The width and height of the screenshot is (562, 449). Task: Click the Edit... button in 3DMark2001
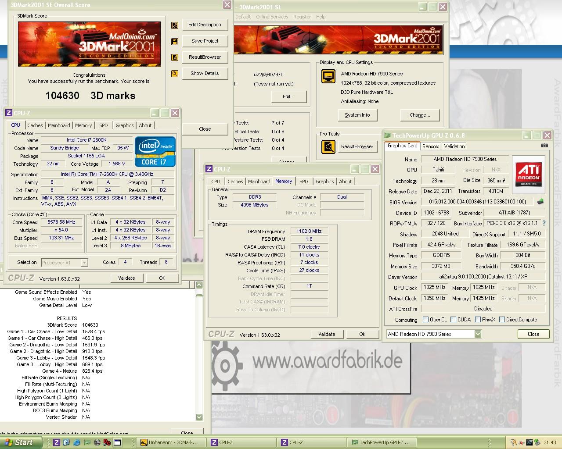288,97
